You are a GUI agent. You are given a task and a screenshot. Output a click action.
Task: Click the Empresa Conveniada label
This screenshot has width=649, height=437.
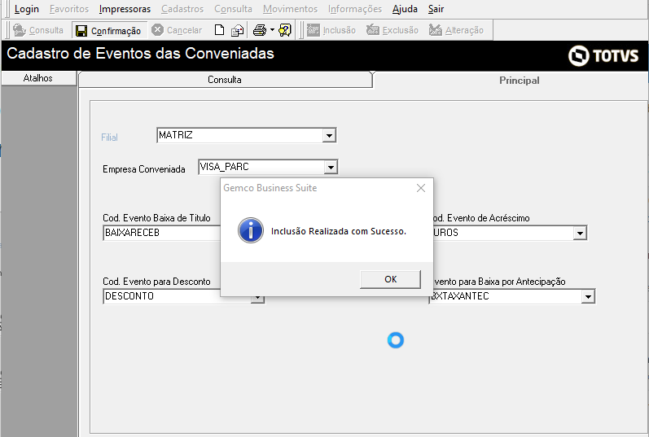(x=143, y=169)
